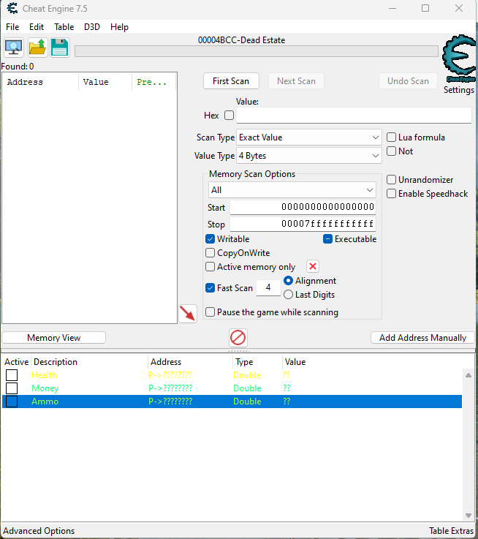478x539 pixels.
Task: Click the scan progress bar
Action: tap(257, 51)
